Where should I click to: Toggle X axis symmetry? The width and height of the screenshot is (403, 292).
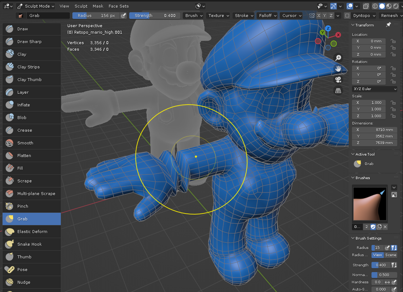click(319, 16)
